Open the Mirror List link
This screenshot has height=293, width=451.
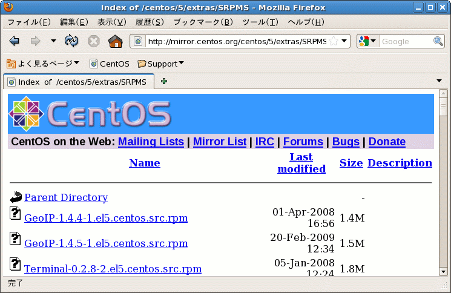coord(219,142)
